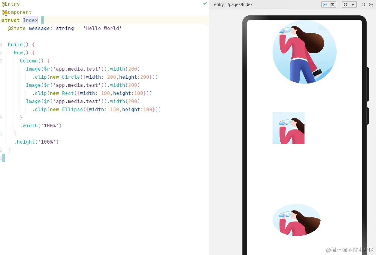The image size is (376, 255).
Task: Click 'Ellipse' in the third clip call
Action: [72, 110]
